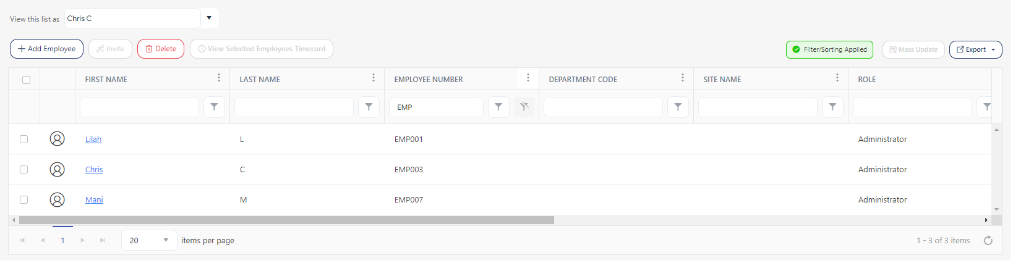The height and width of the screenshot is (263, 1013).
Task: Clear the Employee Number filter
Action: tap(524, 107)
